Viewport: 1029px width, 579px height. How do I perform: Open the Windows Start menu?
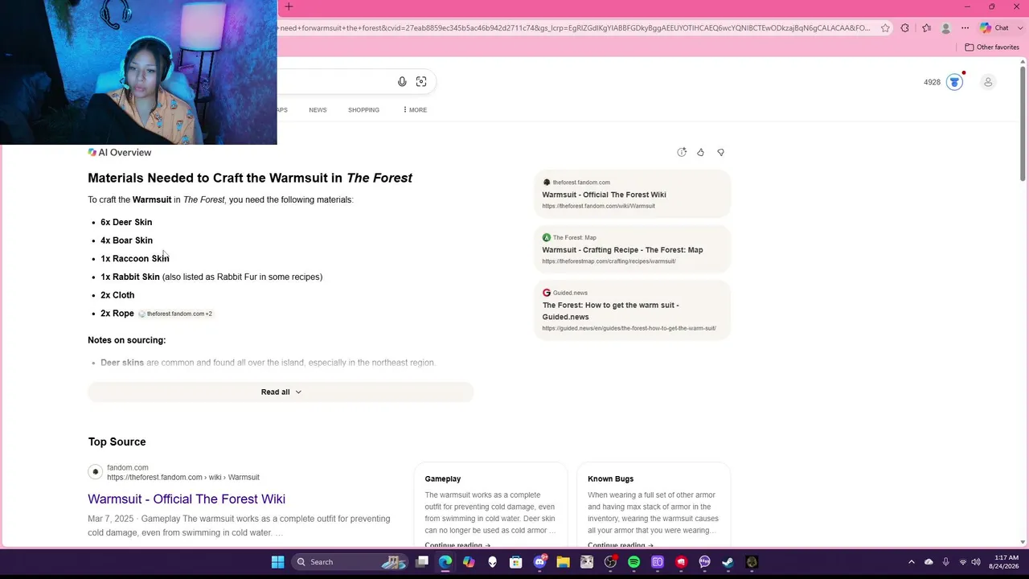coord(277,562)
